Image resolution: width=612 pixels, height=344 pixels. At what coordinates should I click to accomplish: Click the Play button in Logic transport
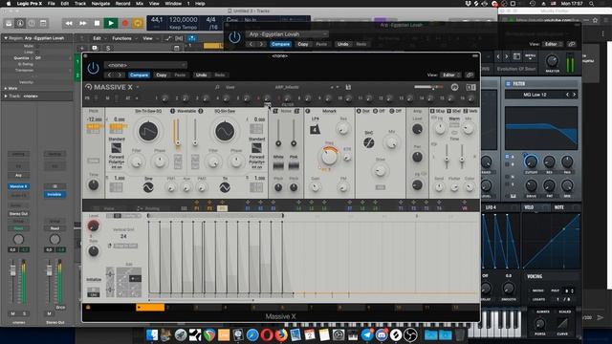(x=111, y=23)
